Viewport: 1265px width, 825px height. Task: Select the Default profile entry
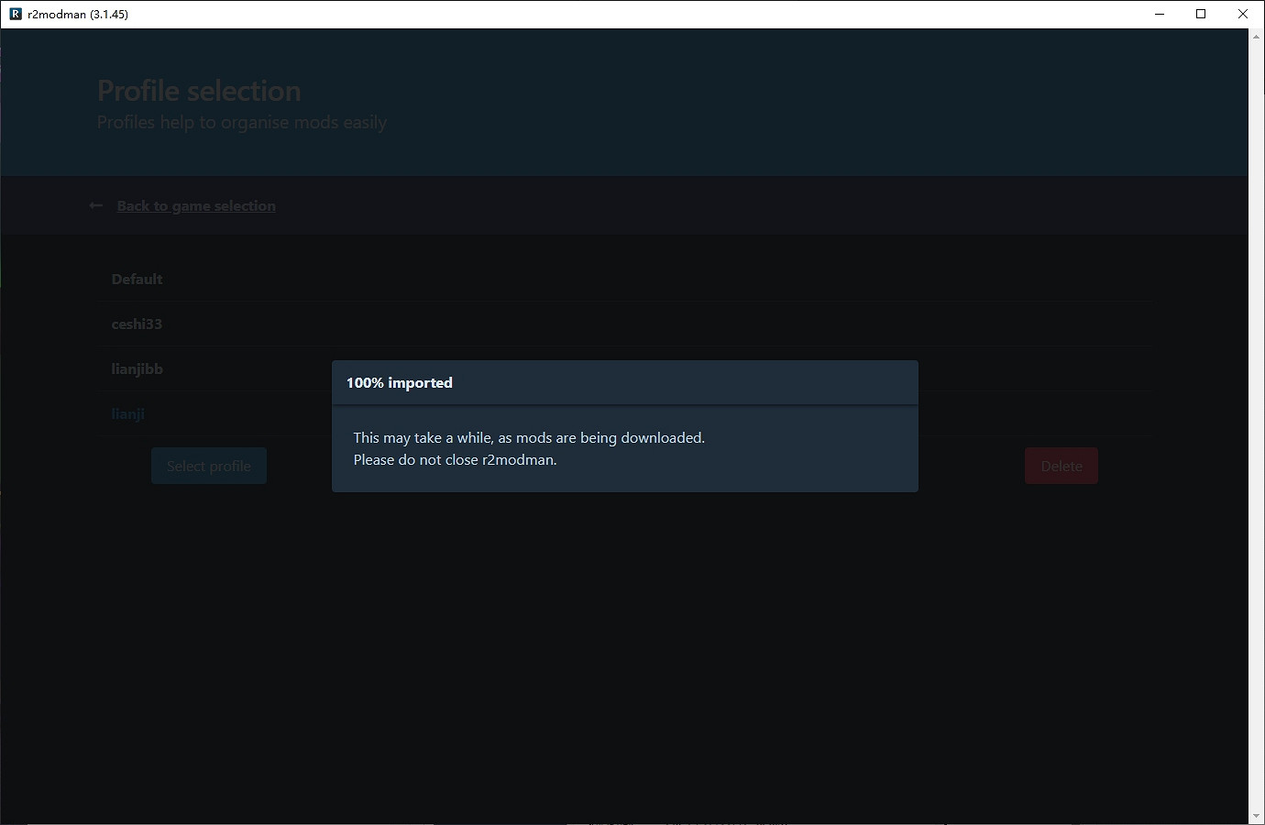pyautogui.click(x=137, y=280)
